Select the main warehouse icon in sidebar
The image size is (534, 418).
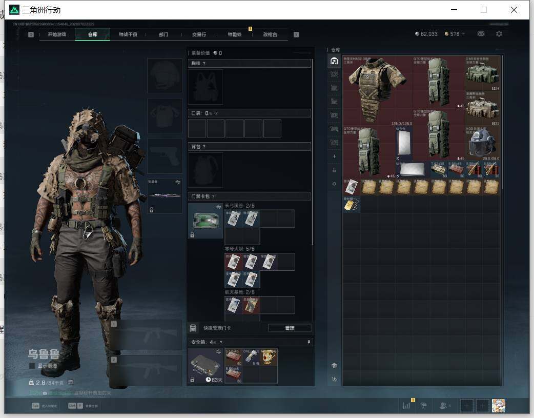coord(334,61)
